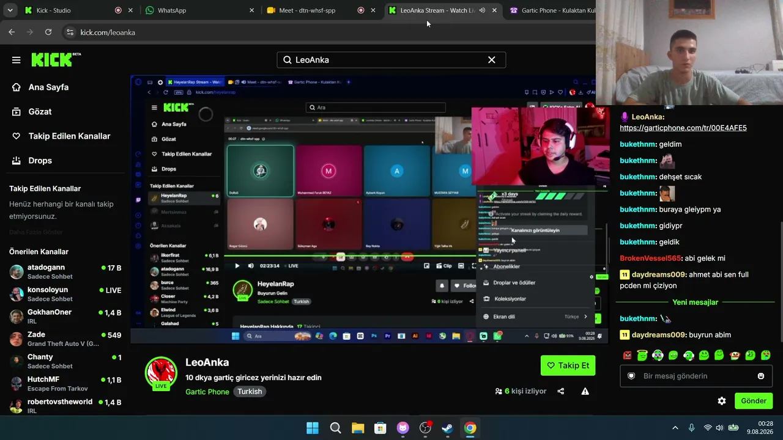Screen dimensions: 783x440
Task: Open the Gartic Phone category link
Action: [x=207, y=392]
